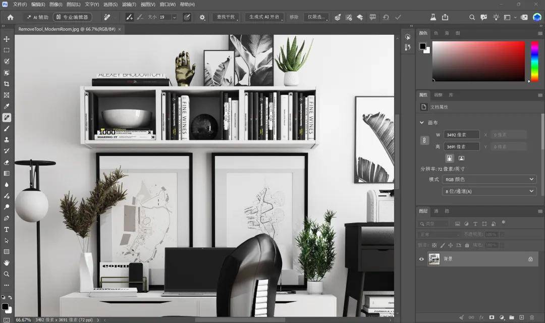Viewport: 545px width, 323px height.
Task: Toggle the 背景 layer lock icon
Action: (x=530, y=259)
